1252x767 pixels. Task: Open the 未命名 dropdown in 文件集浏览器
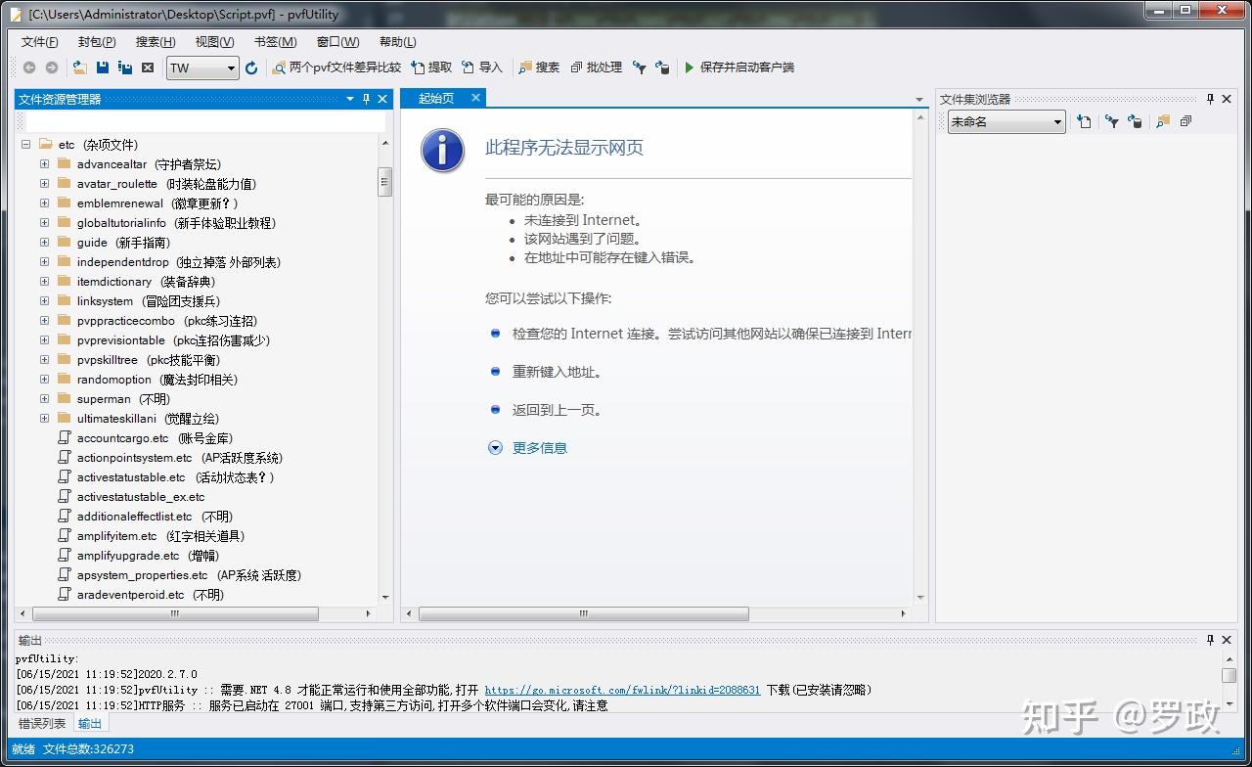point(1058,121)
